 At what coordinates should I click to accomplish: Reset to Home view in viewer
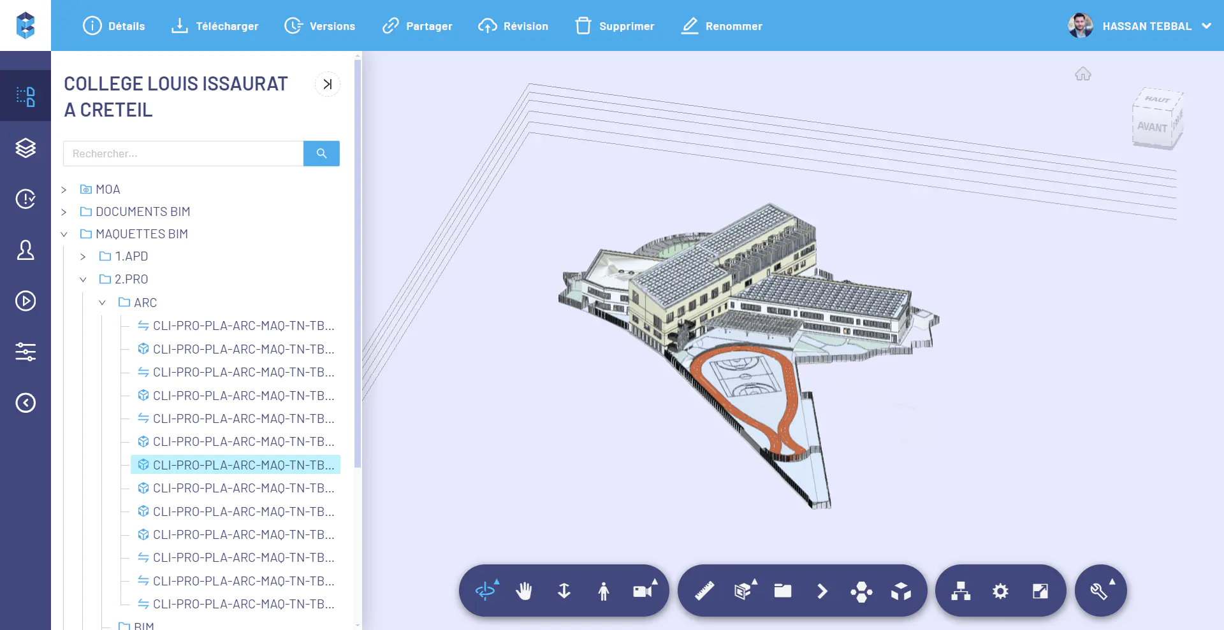coord(1083,75)
